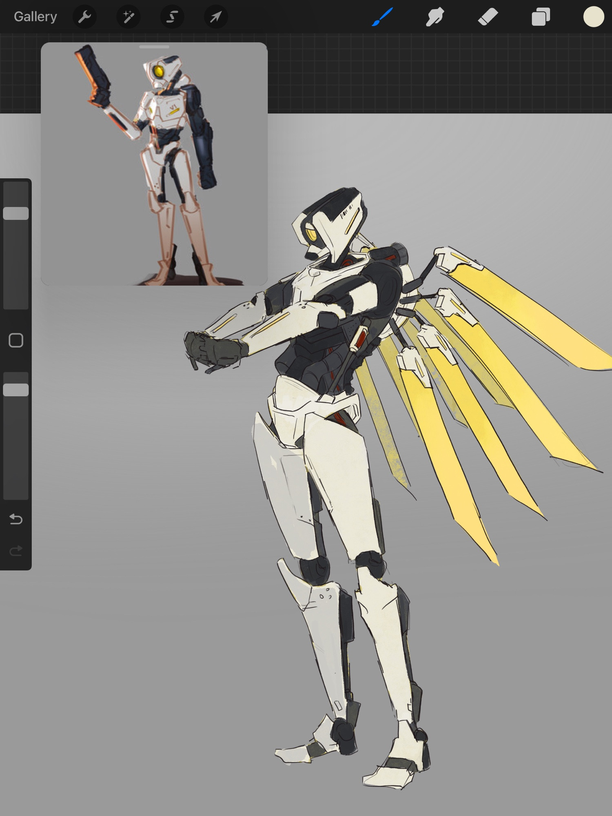Image resolution: width=612 pixels, height=816 pixels.
Task: Select the Eraser tool
Action: tap(488, 17)
